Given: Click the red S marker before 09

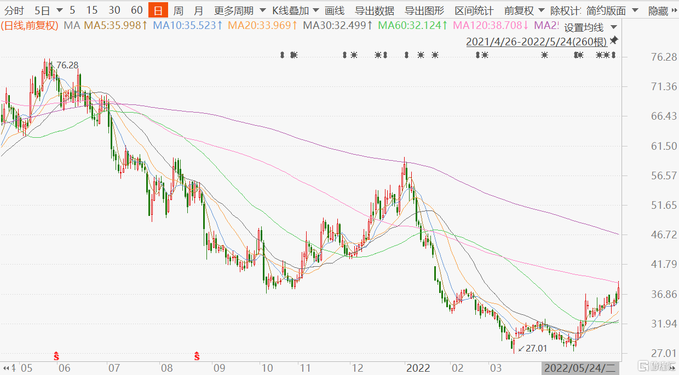Looking at the screenshot, I should coord(197,356).
